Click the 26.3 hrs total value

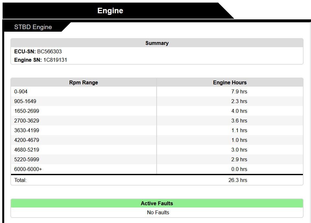pyautogui.click(x=238, y=180)
